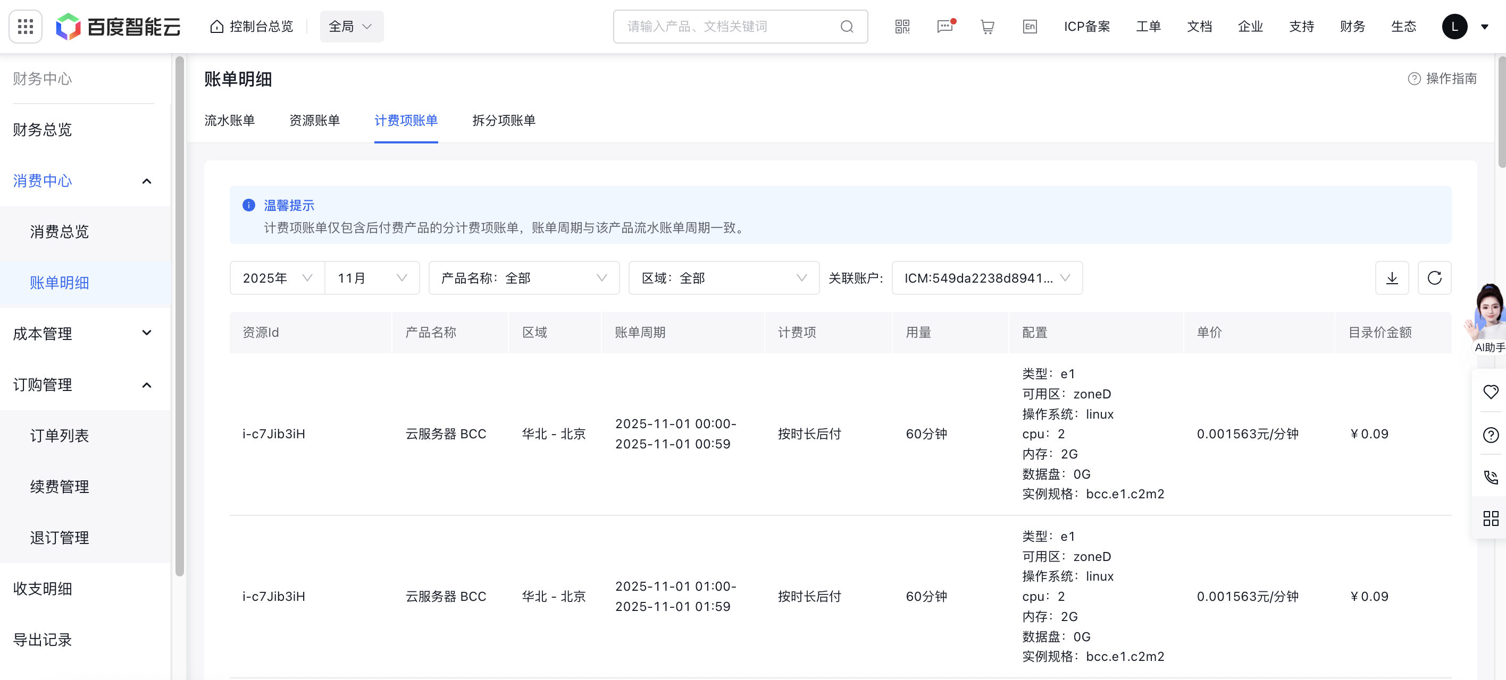This screenshot has width=1506, height=680.
Task: Open the 区域 filter dropdown
Action: 724,278
